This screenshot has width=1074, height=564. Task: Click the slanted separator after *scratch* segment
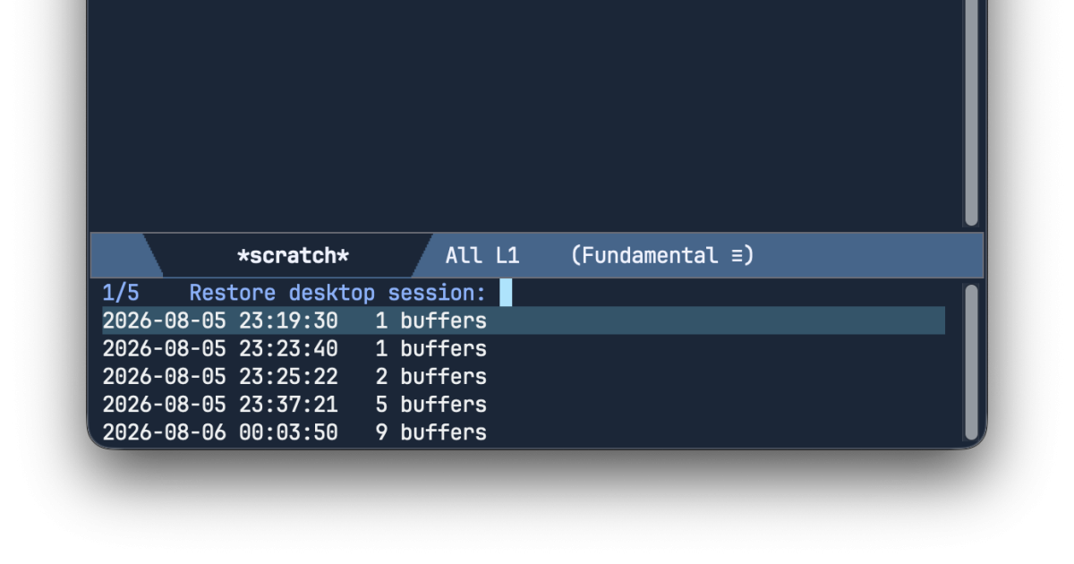point(422,256)
